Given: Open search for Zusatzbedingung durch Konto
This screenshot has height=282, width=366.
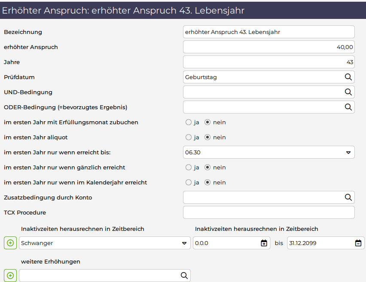Looking at the screenshot, I should tap(348, 197).
